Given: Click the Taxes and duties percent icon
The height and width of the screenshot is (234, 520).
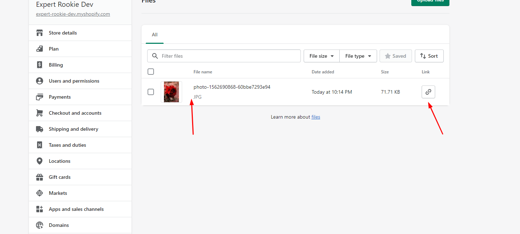Looking at the screenshot, I should click(x=40, y=145).
